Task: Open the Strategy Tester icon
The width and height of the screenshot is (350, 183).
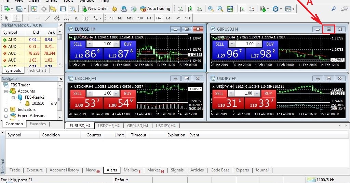Action: point(72,9)
